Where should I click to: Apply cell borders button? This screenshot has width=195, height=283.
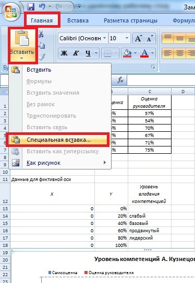(x=107, y=53)
